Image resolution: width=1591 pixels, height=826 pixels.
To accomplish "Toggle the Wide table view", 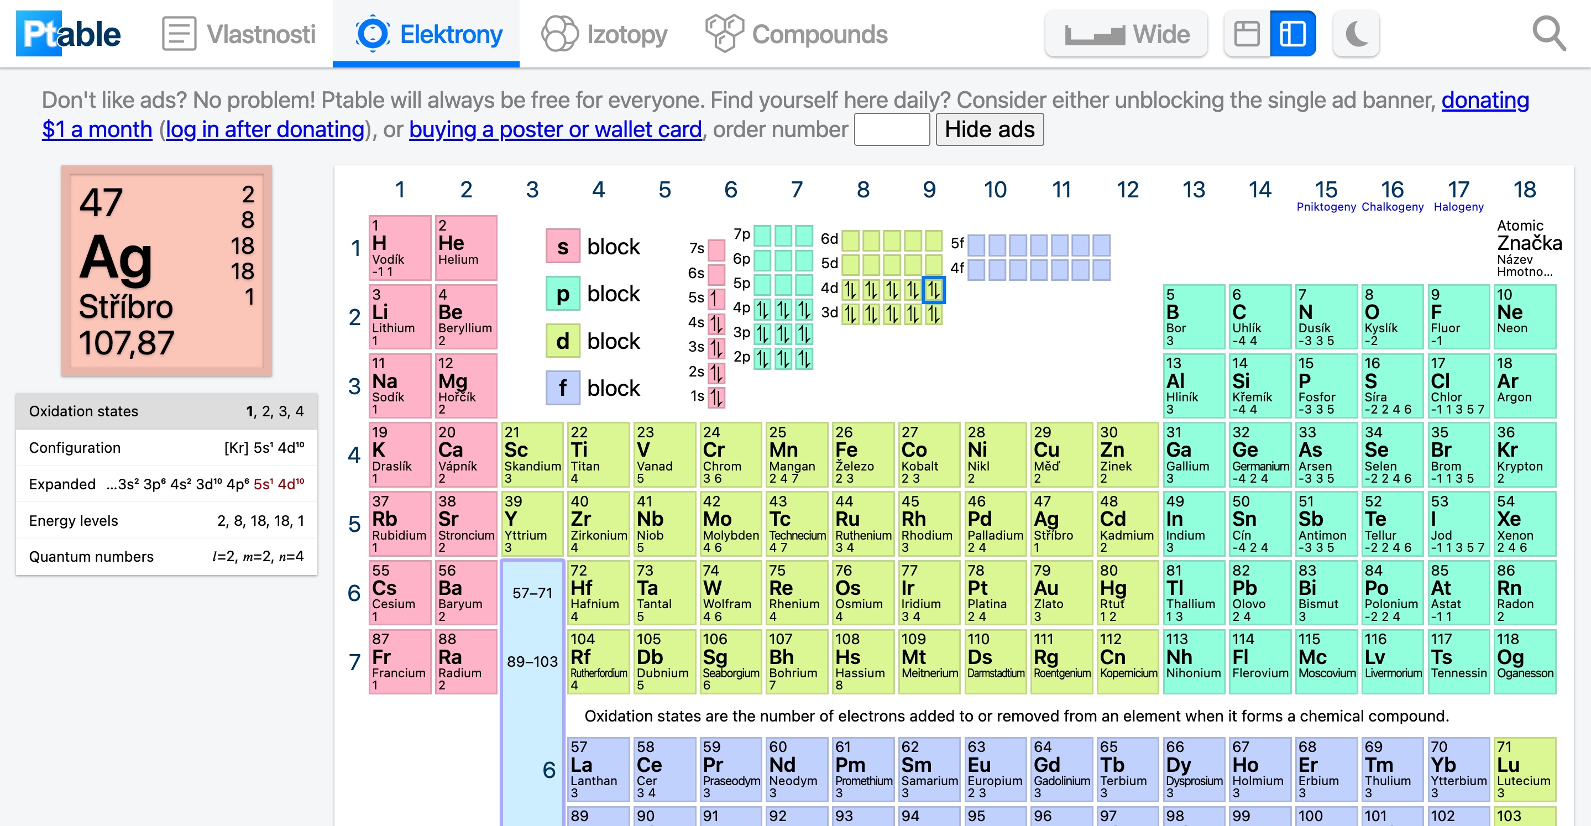I will pos(1126,34).
